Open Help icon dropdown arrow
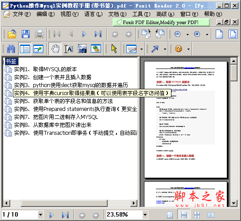This screenshot has width=241, height=221. (189, 49)
